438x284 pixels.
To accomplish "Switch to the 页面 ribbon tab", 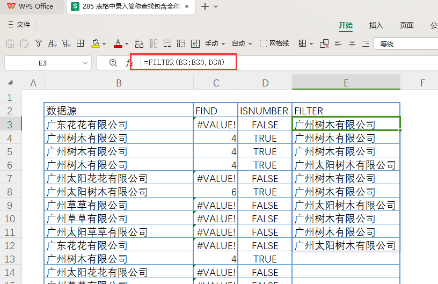I will tap(406, 25).
